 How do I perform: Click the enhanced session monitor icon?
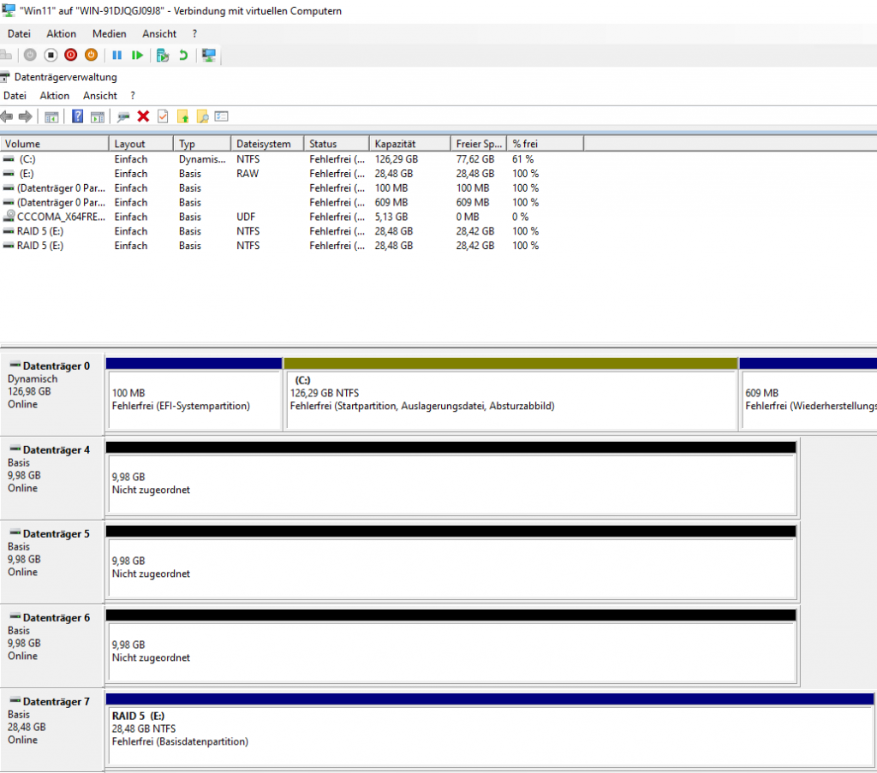tap(208, 55)
